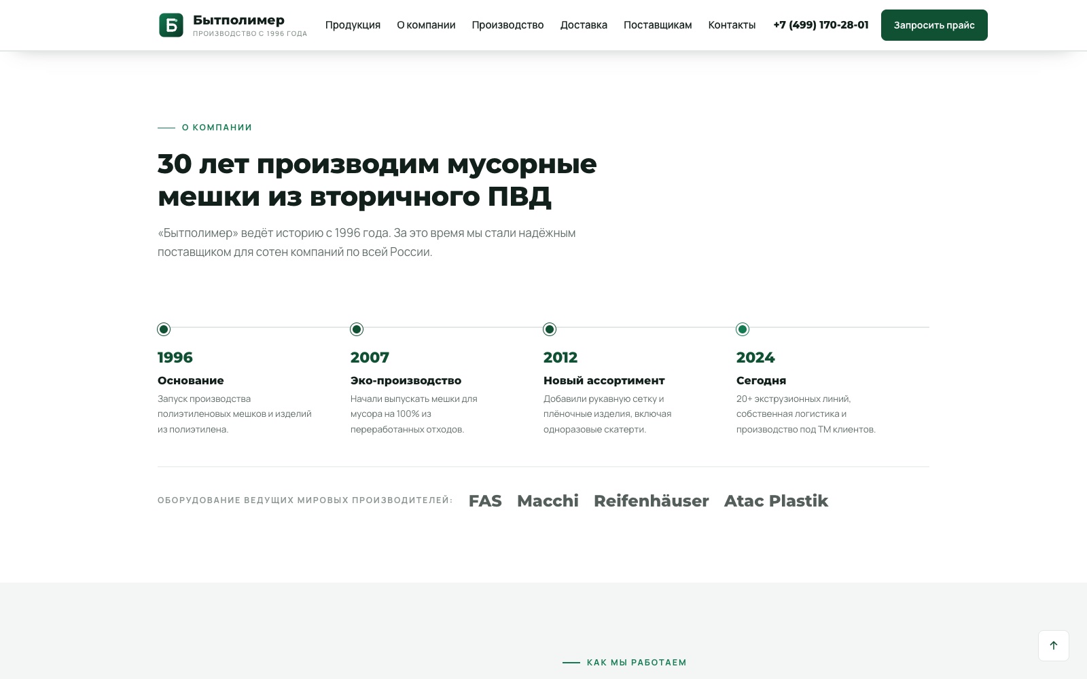The height and width of the screenshot is (679, 1087).
Task: Open the О компании menu item
Action: tap(426, 25)
